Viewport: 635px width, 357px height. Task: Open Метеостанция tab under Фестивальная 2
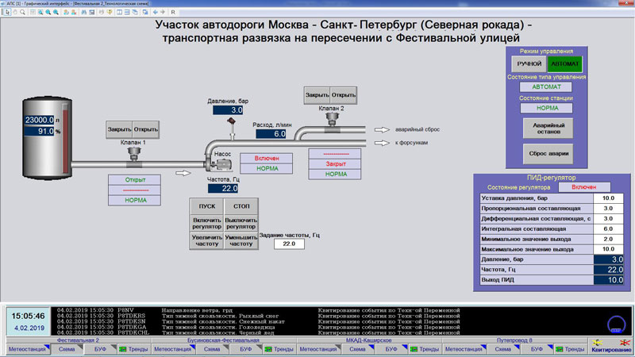click(x=27, y=349)
